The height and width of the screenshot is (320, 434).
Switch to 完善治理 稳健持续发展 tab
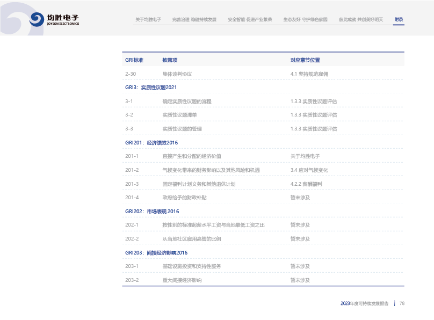click(x=194, y=19)
